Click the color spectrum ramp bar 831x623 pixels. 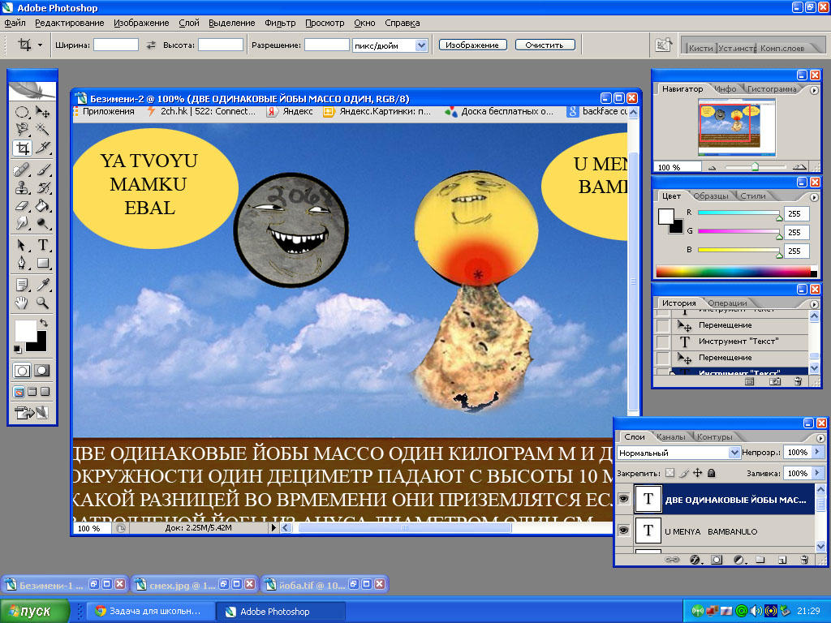[736, 272]
